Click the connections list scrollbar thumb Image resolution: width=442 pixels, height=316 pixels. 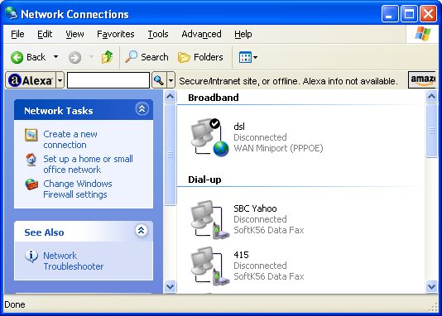(431, 131)
